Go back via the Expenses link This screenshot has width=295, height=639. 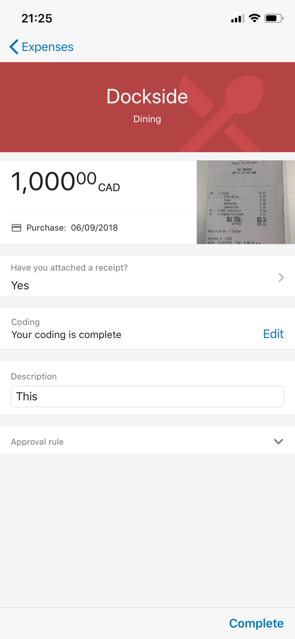coord(47,47)
